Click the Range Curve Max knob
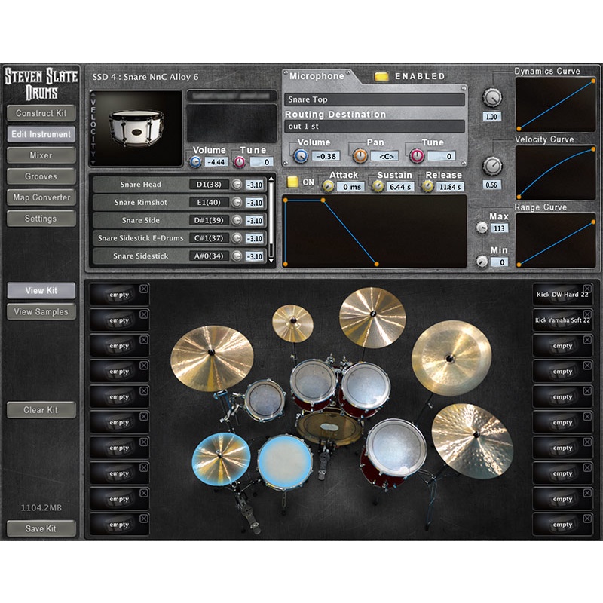This screenshot has width=603, height=603. pos(480,228)
